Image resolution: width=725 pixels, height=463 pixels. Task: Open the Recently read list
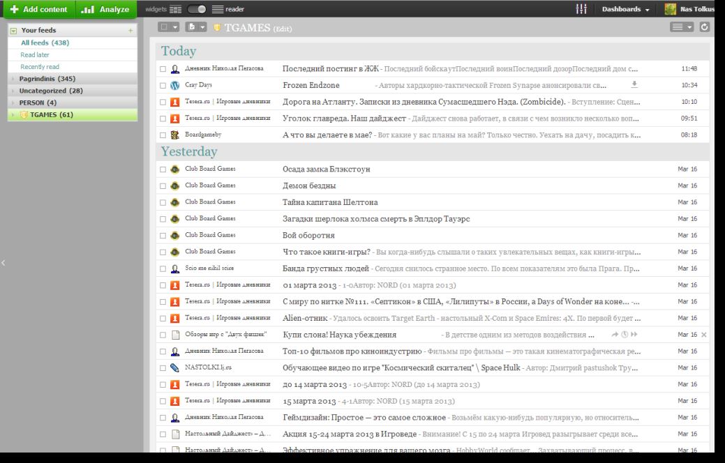coord(40,66)
